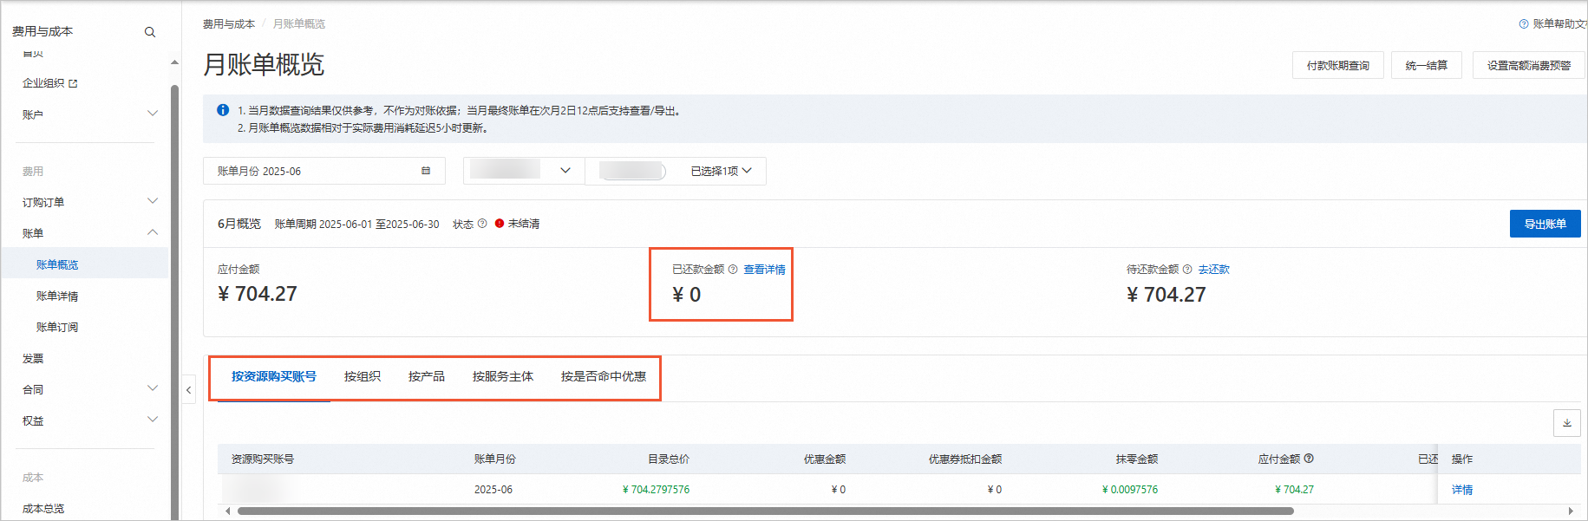Click the 付款账期查询 button
This screenshot has width=1588, height=521.
1338,65
